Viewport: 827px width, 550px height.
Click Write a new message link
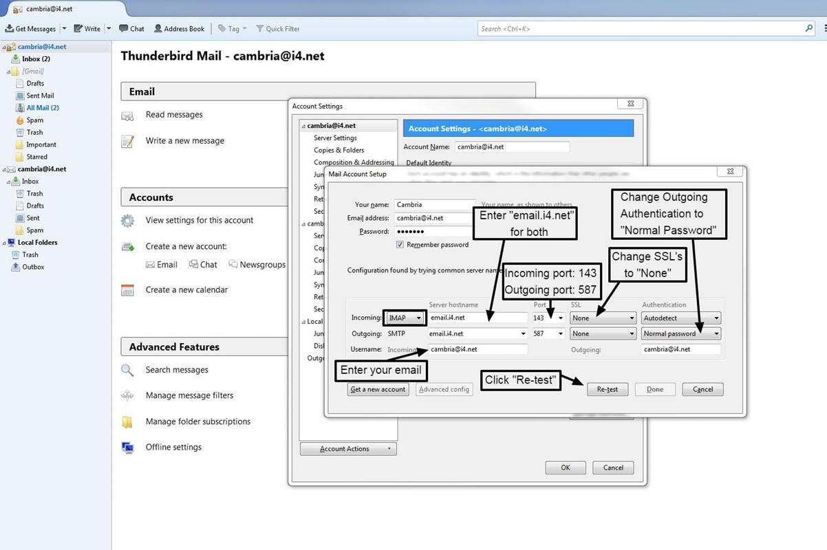(x=185, y=141)
